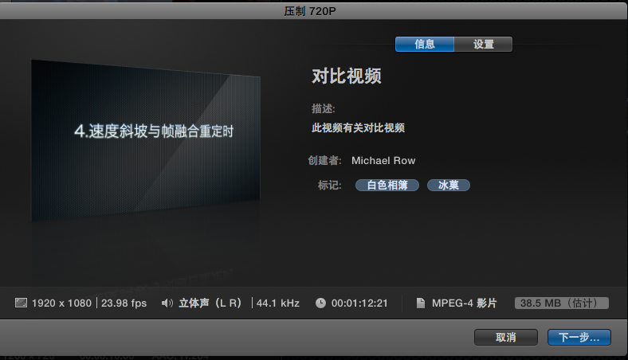
Task: Click the video resolution frame icon
Action: pos(22,303)
